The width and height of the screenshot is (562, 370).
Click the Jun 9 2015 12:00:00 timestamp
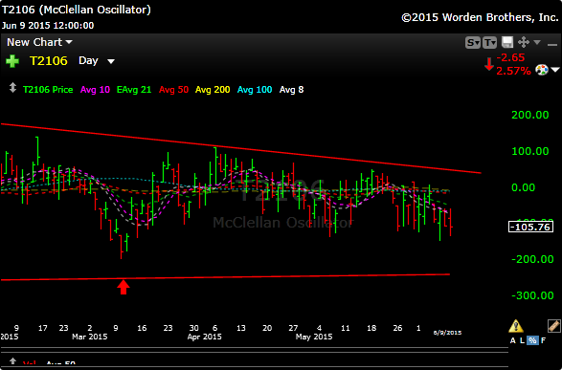pos(48,26)
